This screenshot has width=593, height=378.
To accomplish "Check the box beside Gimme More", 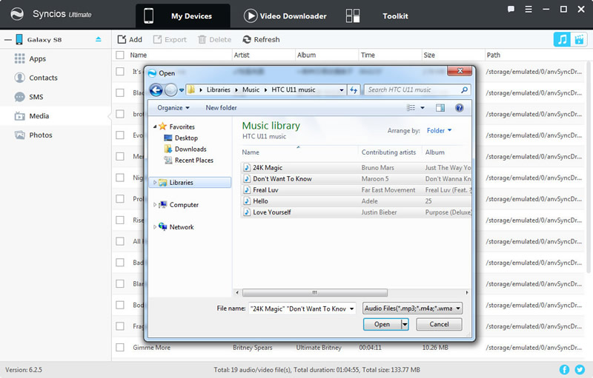I will click(120, 348).
